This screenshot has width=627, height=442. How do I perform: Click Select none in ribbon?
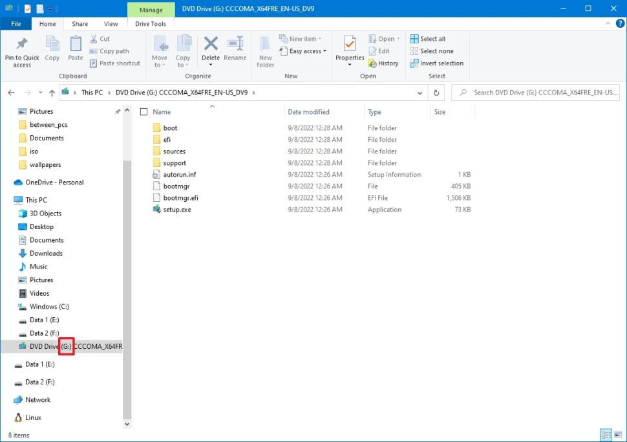tap(432, 51)
